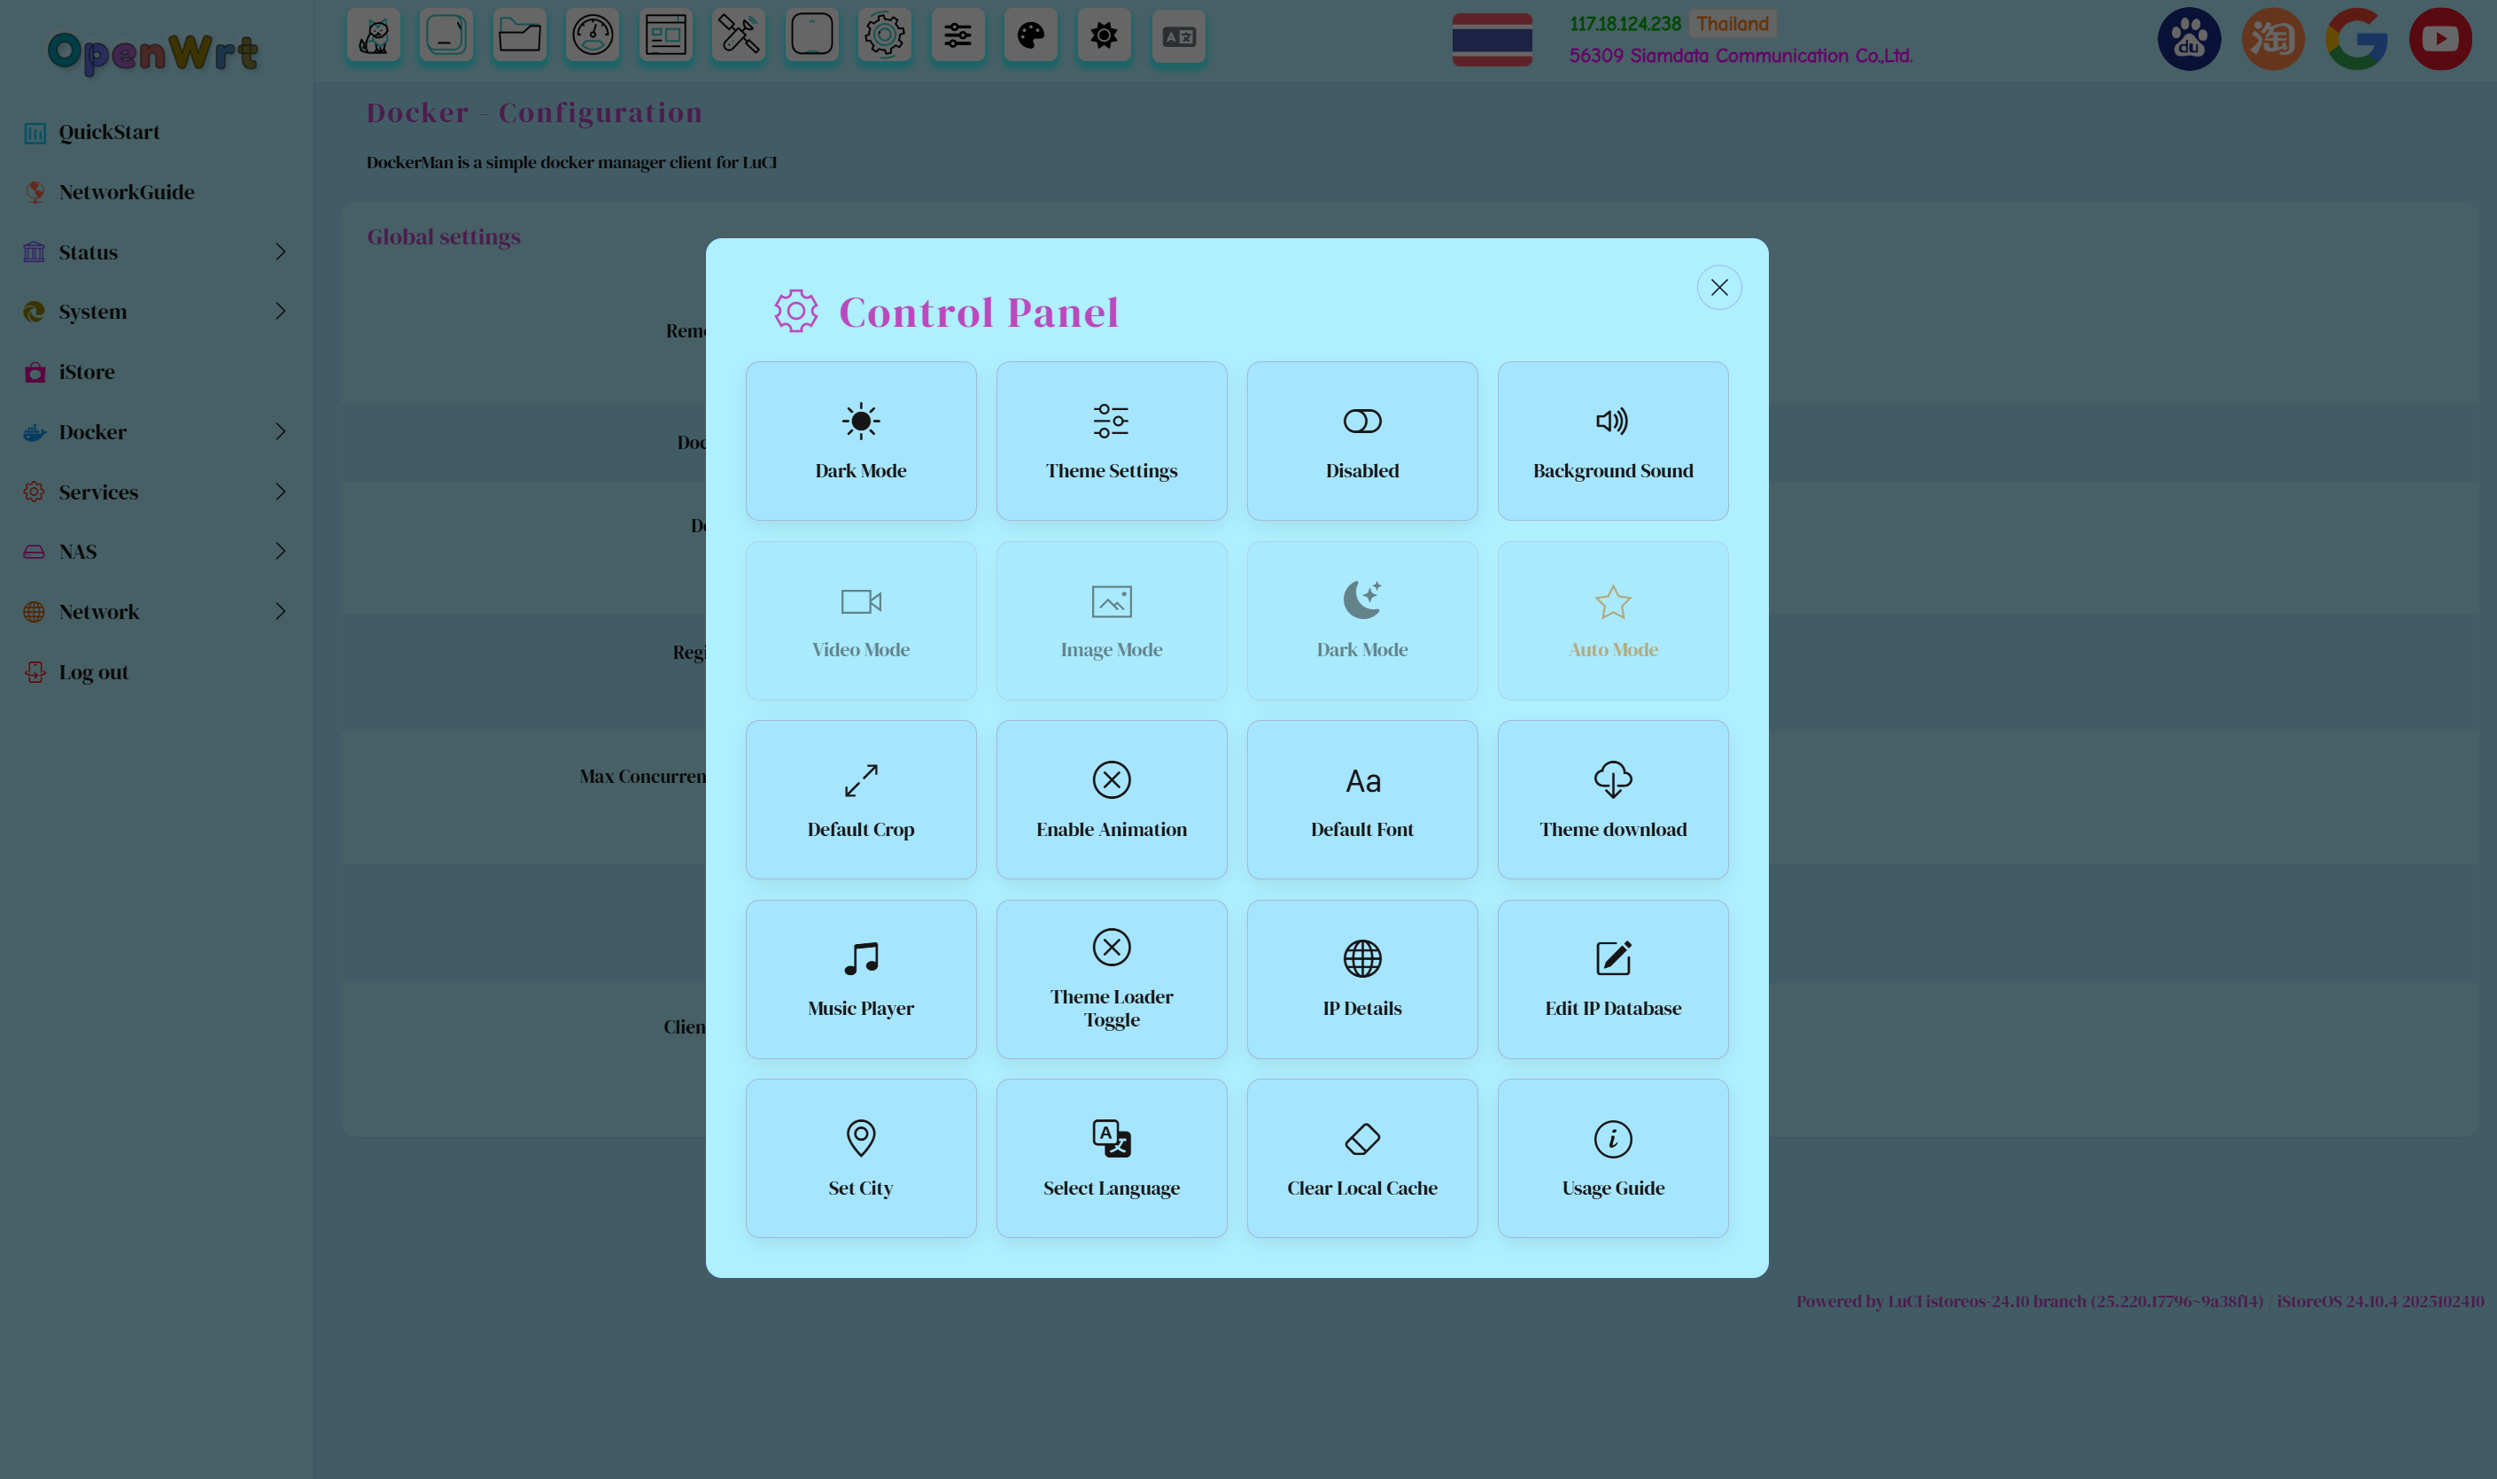Open the Default Font tile
Screen dimensions: 2497x1479
coord(1362,800)
